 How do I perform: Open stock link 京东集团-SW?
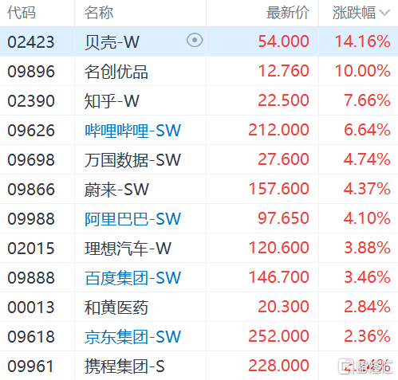point(132,337)
